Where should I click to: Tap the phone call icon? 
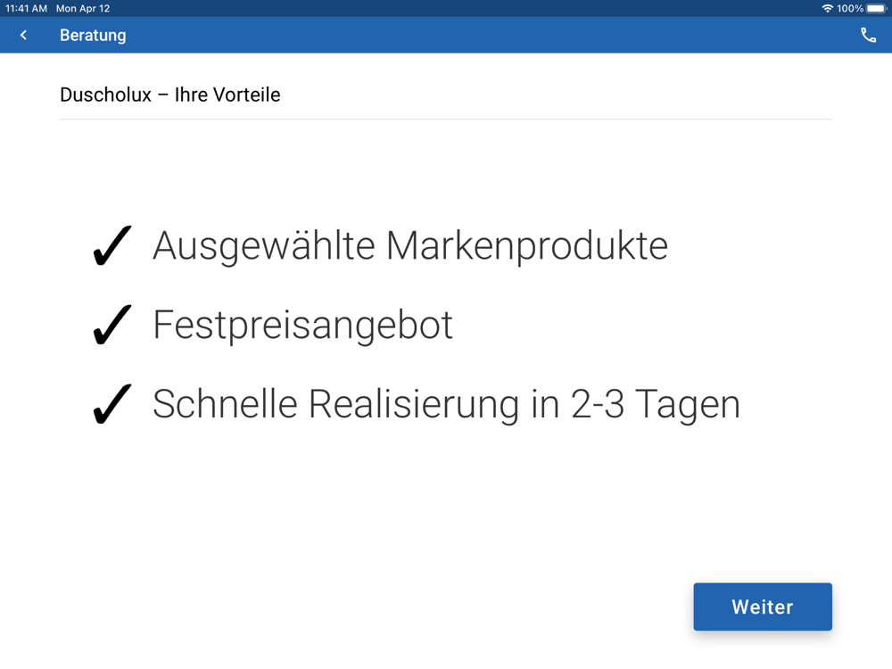tap(868, 36)
